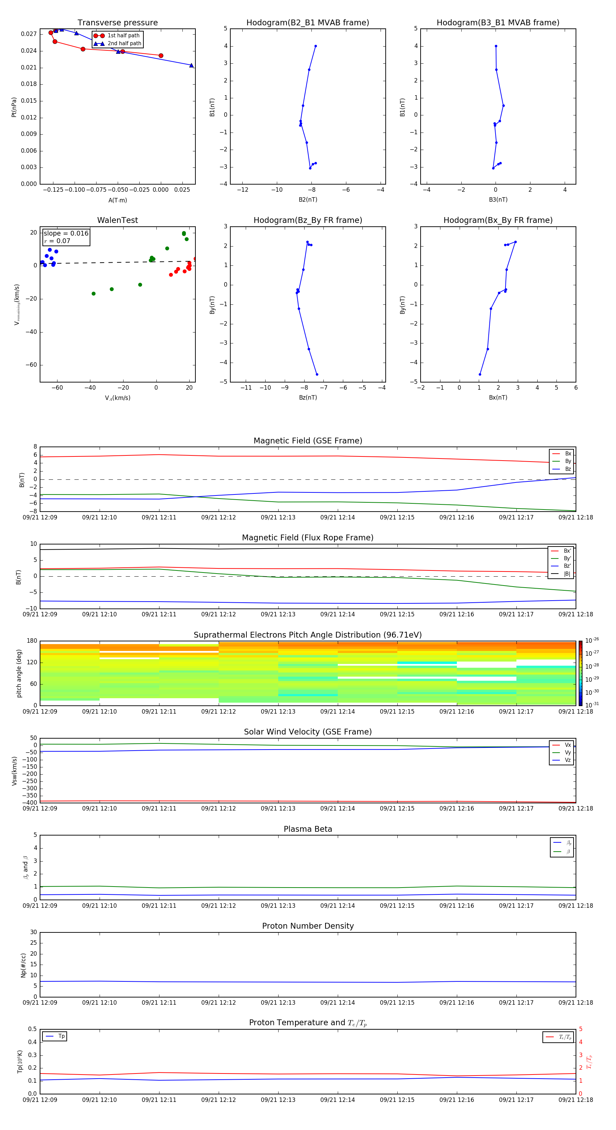Select By' in the Flux Rope legend

[561, 558]
